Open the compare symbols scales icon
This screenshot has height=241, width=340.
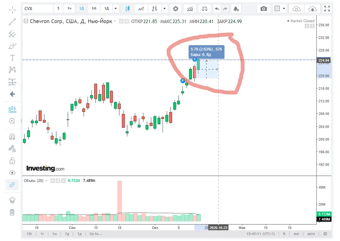(204, 9)
